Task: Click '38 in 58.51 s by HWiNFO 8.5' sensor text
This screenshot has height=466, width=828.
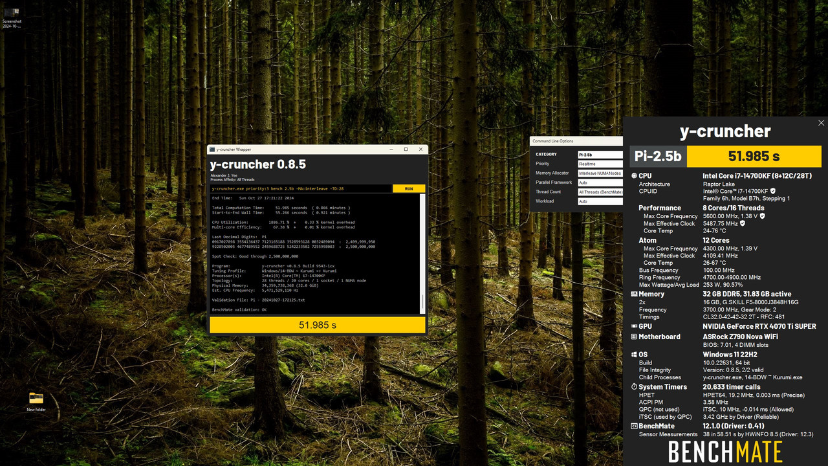Action: pyautogui.click(x=741, y=434)
